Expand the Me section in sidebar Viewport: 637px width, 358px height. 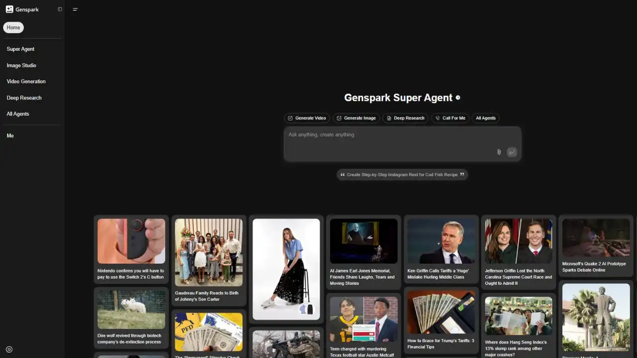(x=10, y=135)
